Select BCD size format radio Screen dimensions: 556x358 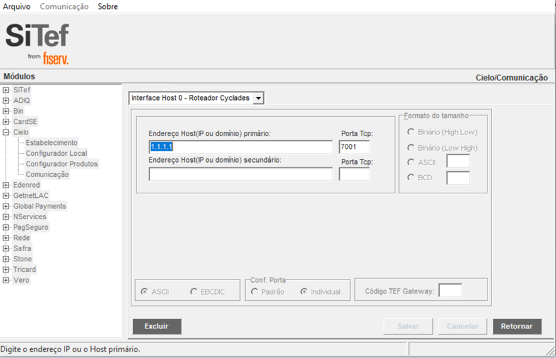[x=411, y=177]
